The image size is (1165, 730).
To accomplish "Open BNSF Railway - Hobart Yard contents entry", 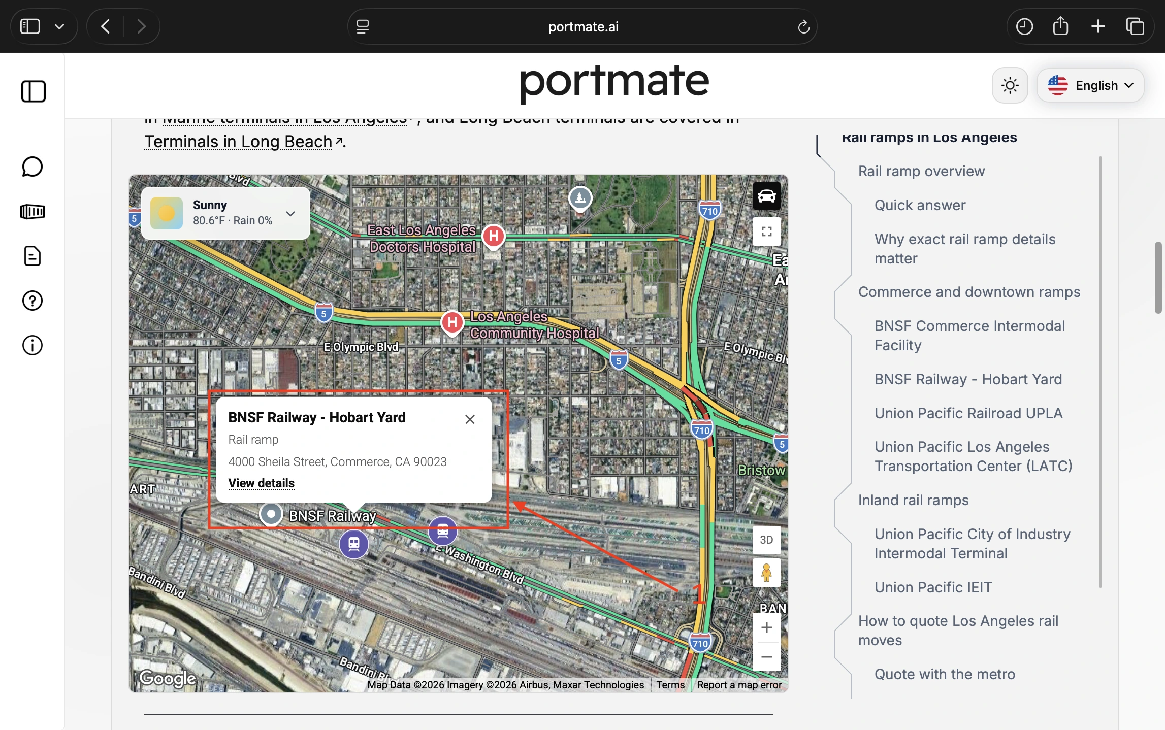I will [968, 379].
